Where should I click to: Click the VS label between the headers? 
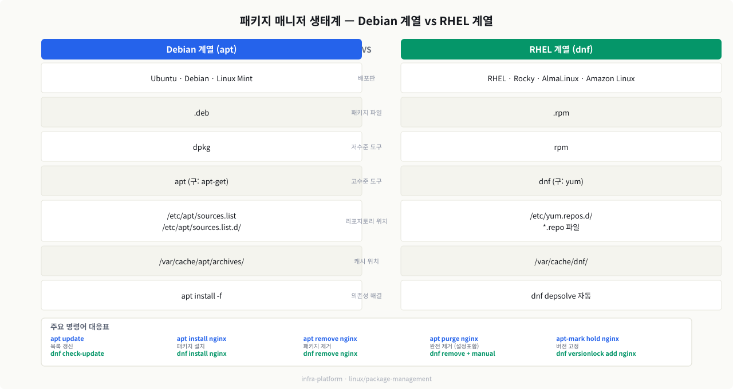(366, 50)
